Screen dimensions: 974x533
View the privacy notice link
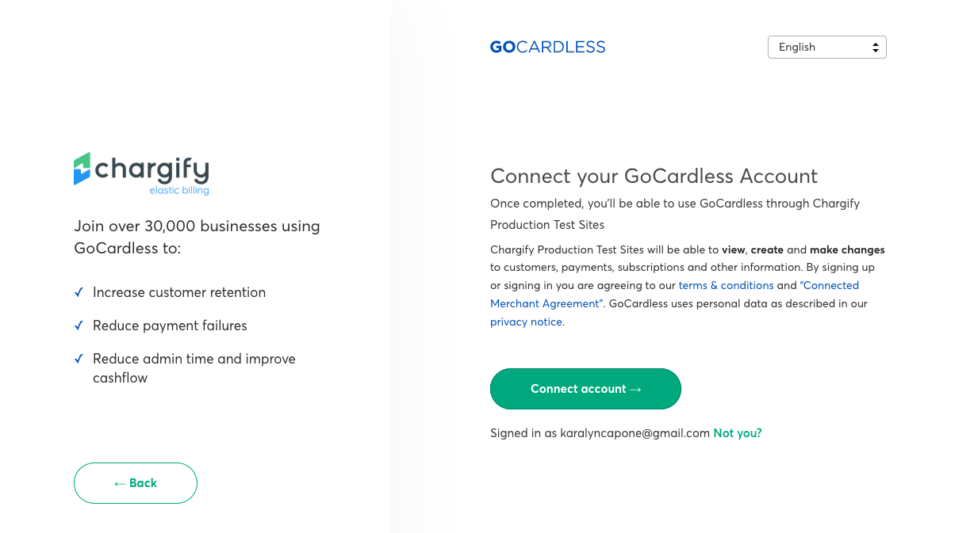526,322
